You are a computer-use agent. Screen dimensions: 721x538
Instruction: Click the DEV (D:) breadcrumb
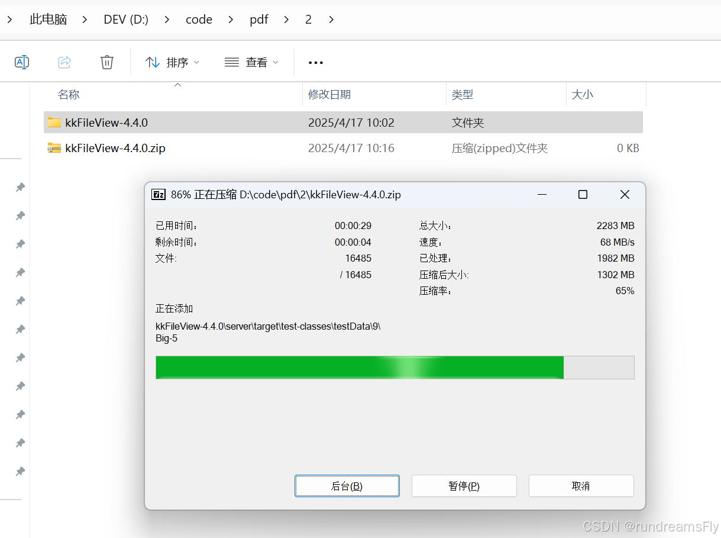(x=126, y=20)
